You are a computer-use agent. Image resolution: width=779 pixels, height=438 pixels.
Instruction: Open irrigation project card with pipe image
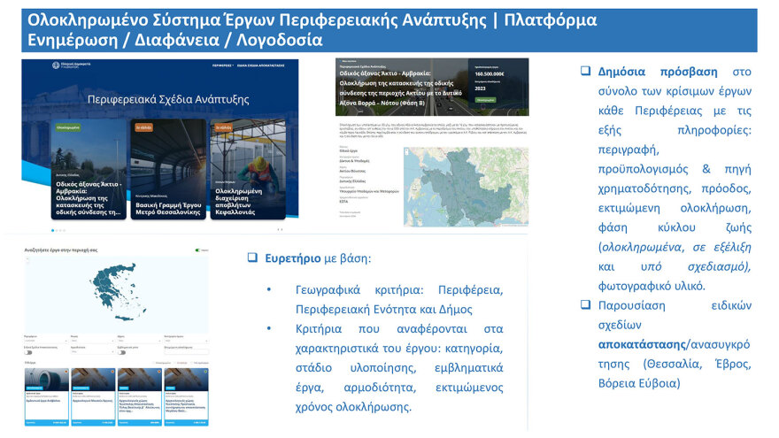pos(47,396)
